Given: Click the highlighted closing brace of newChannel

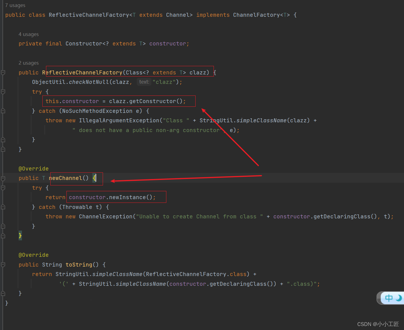Looking at the screenshot, I should tap(20, 235).
